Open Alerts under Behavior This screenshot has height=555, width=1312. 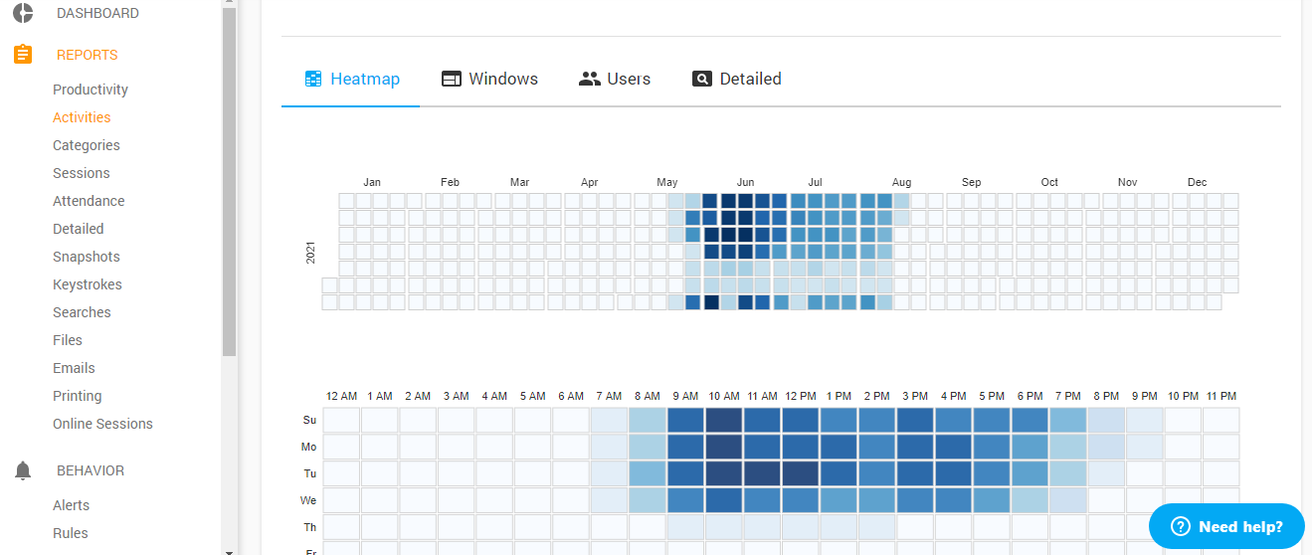coord(71,505)
